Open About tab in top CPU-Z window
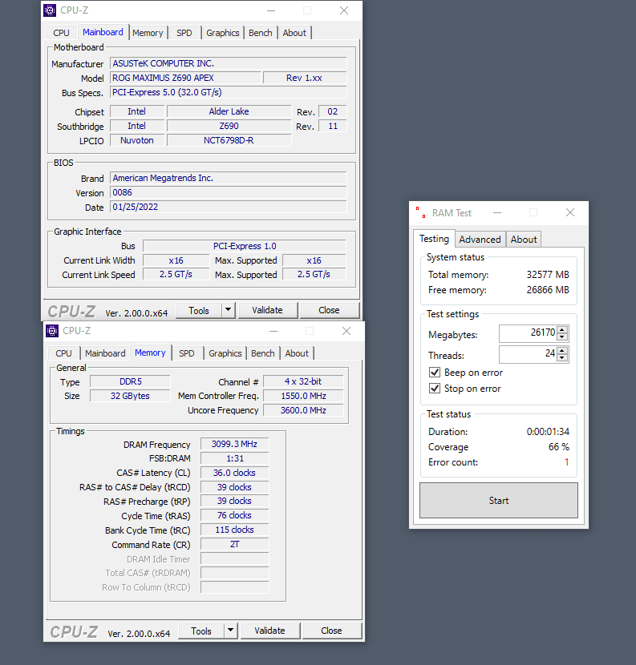This screenshot has height=665, width=636. (x=294, y=33)
